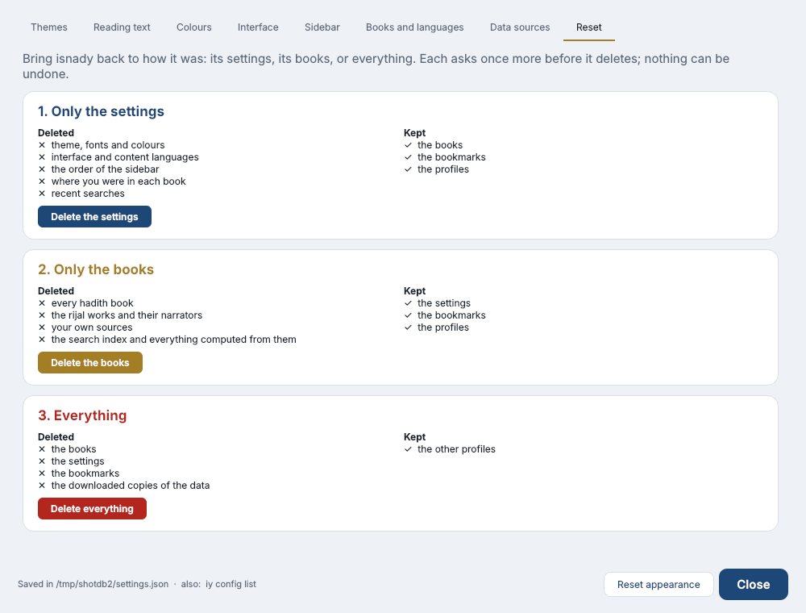
Task: Click the X icon beside 'the downloaded copies of the data'
Action: pos(42,486)
